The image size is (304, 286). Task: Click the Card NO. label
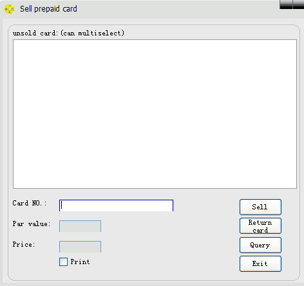30,203
